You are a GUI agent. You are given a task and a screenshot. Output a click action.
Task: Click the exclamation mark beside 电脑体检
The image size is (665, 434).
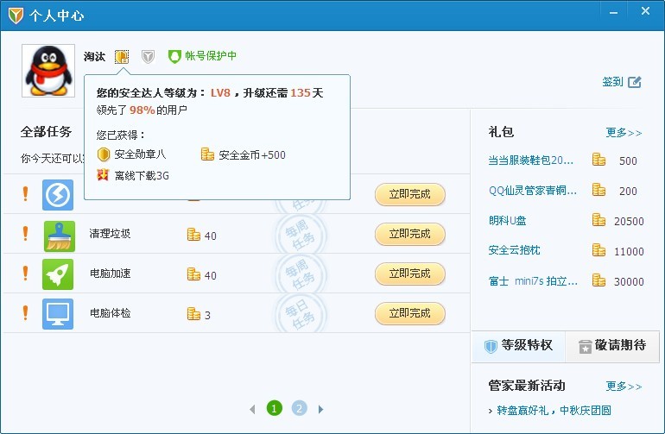(25, 313)
